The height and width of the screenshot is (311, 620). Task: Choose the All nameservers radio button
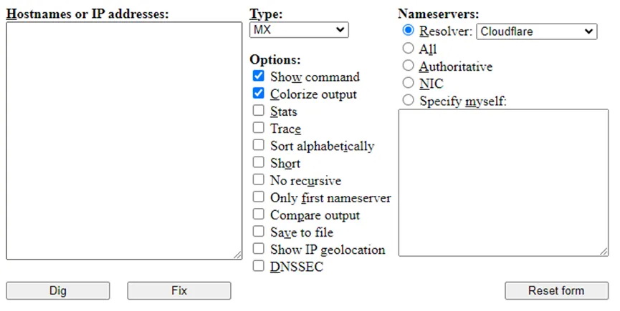(408, 48)
